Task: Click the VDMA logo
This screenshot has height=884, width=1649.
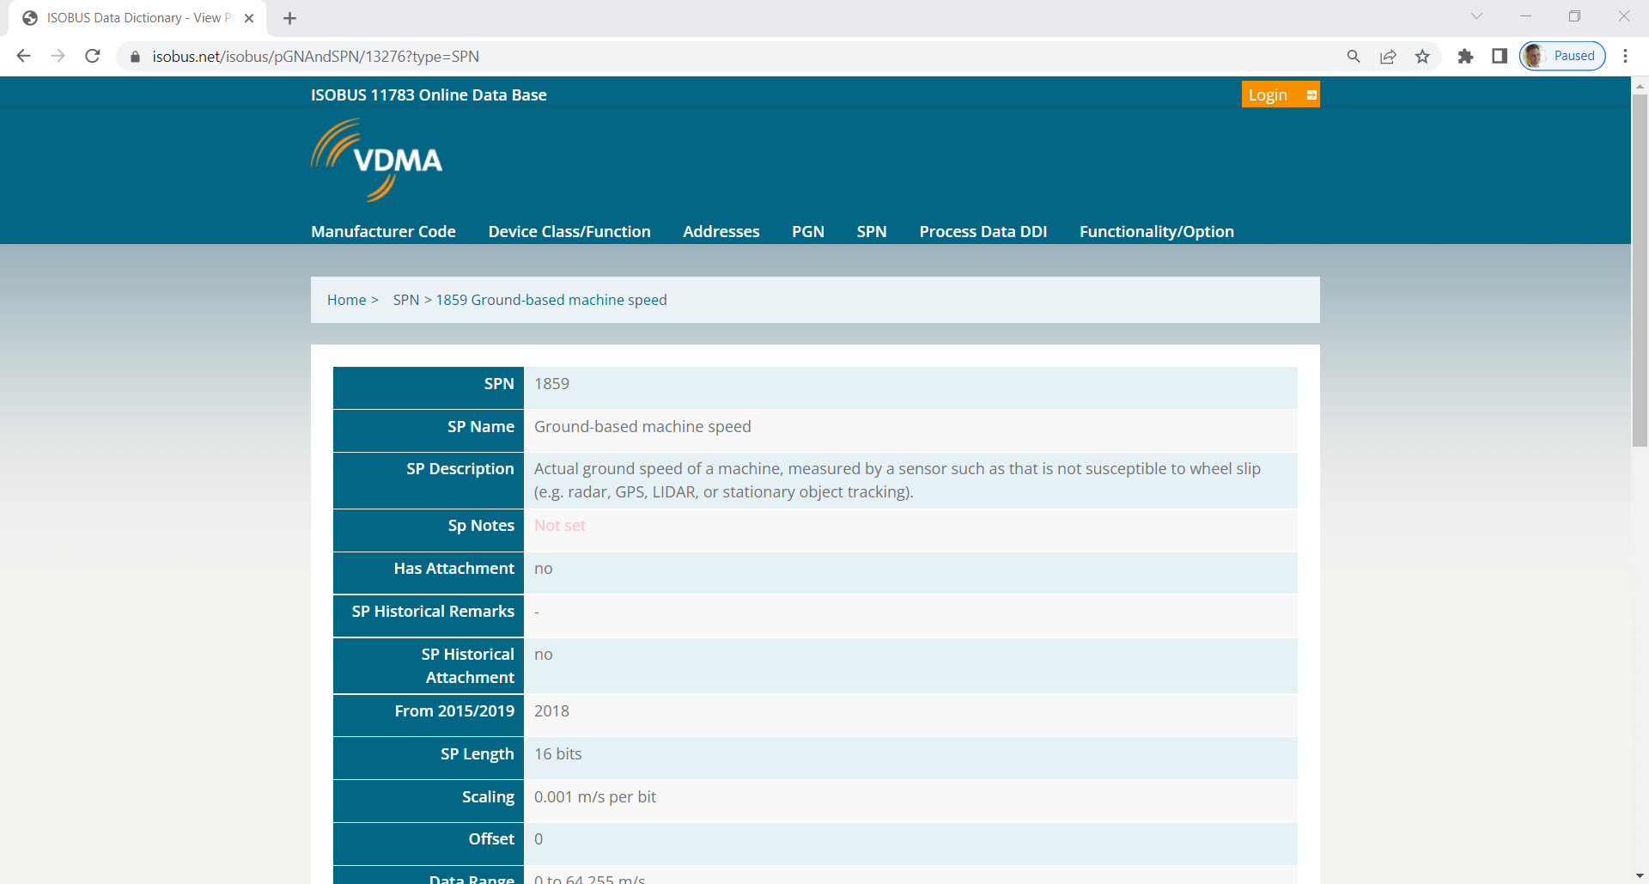Action: tap(376, 161)
